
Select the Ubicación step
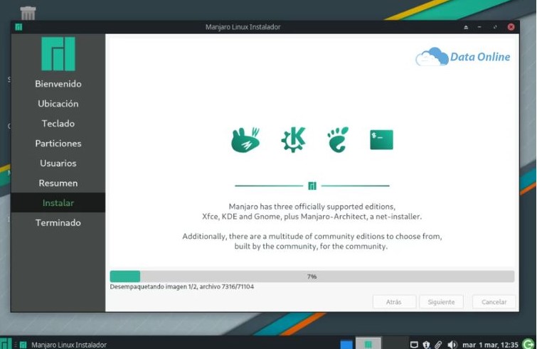[58, 104]
